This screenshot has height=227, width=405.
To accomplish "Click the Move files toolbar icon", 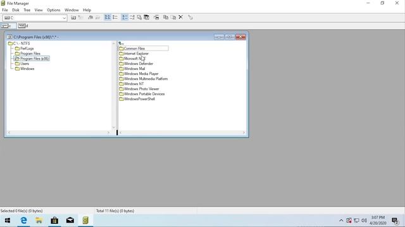I will [173, 18].
